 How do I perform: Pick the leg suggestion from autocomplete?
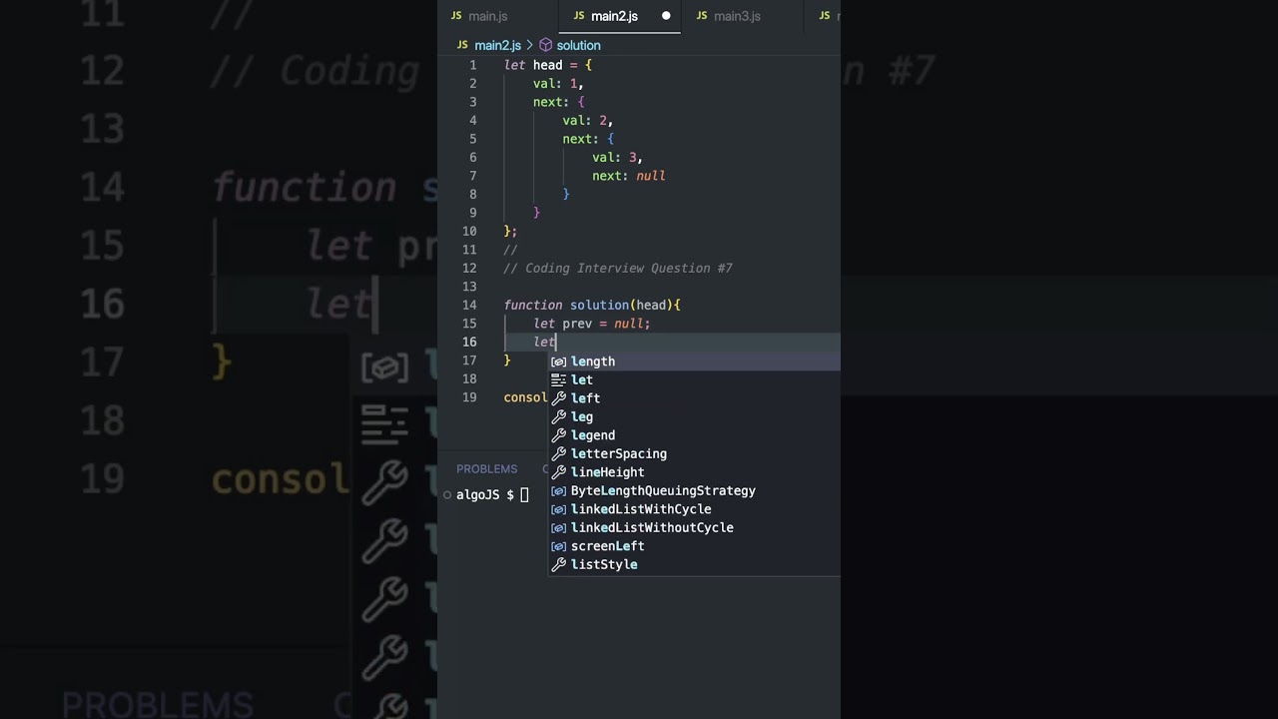click(x=694, y=416)
